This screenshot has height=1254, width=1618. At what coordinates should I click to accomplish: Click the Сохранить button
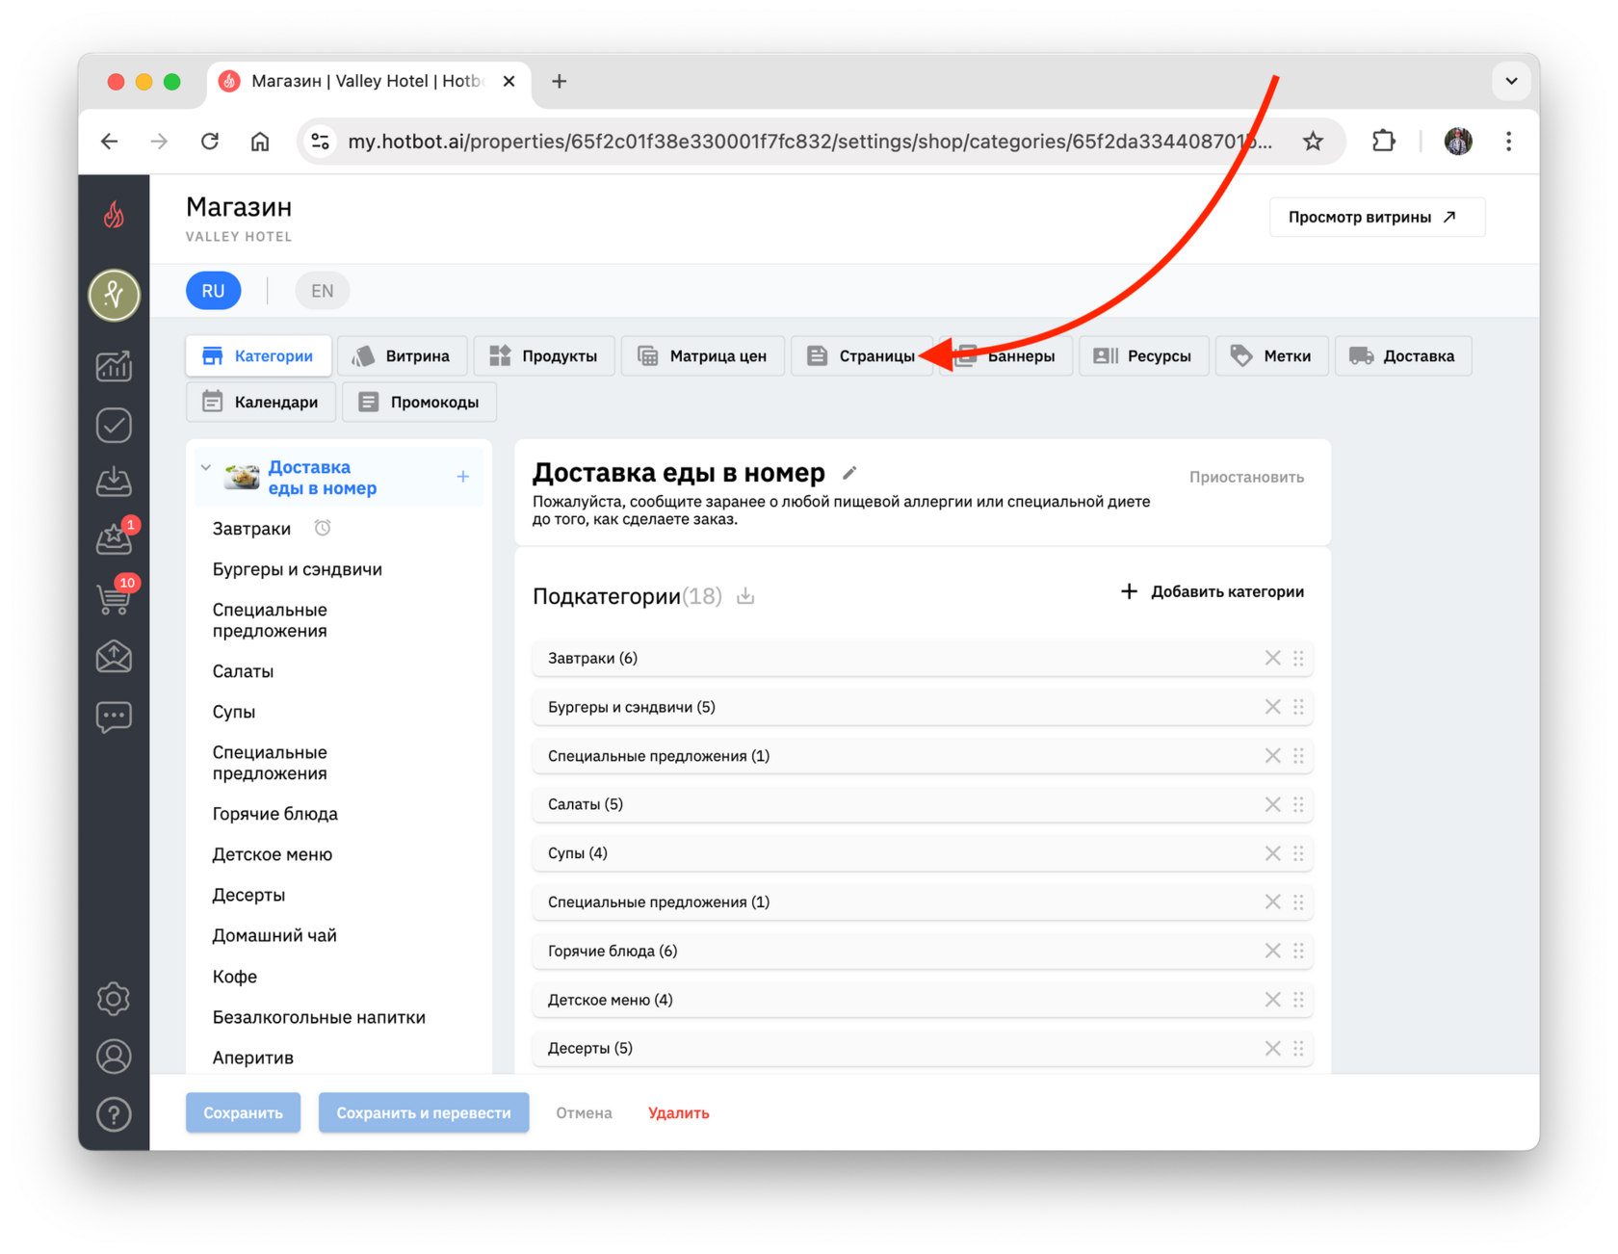(x=243, y=1112)
